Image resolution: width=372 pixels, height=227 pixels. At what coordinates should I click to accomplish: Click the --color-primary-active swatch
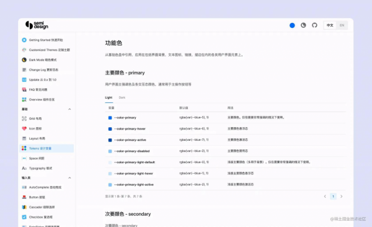click(x=110, y=140)
